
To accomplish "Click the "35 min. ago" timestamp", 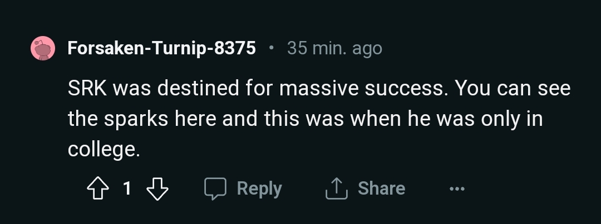I will [334, 49].
